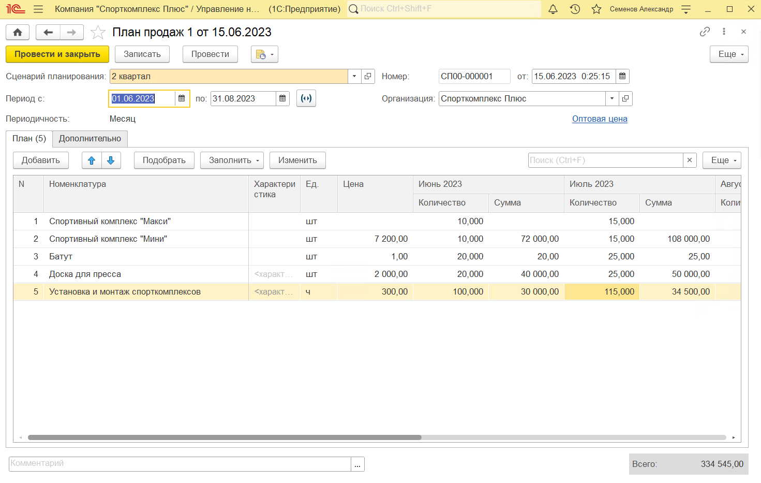The width and height of the screenshot is (761, 483).
Task: Add document to favorites star
Action: tap(98, 32)
